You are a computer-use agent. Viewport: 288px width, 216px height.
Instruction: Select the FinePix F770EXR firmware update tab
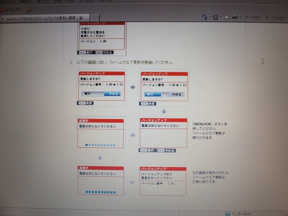(45, 18)
